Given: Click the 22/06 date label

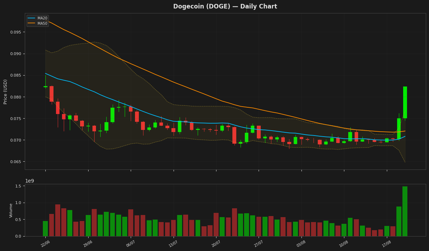Looking at the screenshot, I should pos(45,244).
